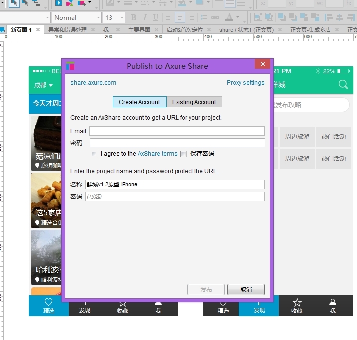Expand the 成都 city dropdown
This screenshot has width=357, height=340.
44,85
